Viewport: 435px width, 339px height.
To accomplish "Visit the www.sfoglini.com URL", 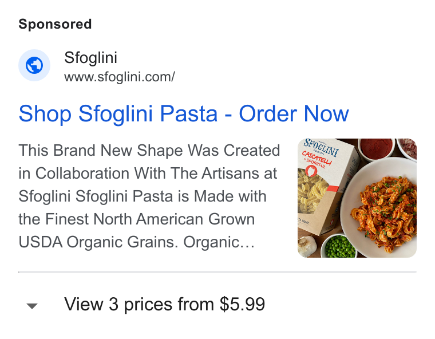I will coord(120,77).
